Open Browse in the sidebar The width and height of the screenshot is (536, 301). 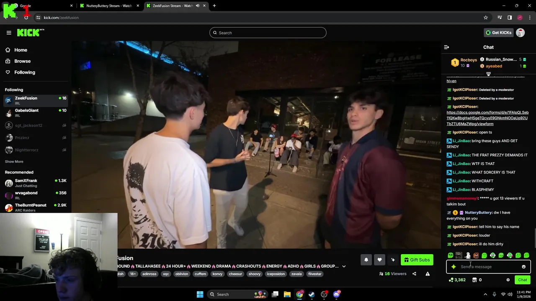[22, 61]
